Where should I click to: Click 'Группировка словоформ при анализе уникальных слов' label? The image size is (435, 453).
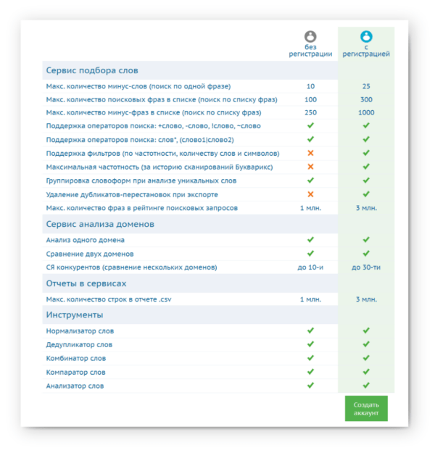(141, 181)
